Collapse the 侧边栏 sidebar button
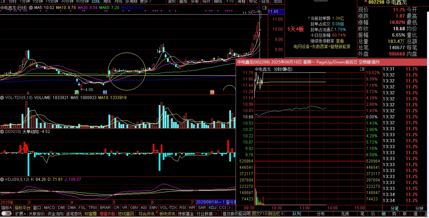 (276, 214)
